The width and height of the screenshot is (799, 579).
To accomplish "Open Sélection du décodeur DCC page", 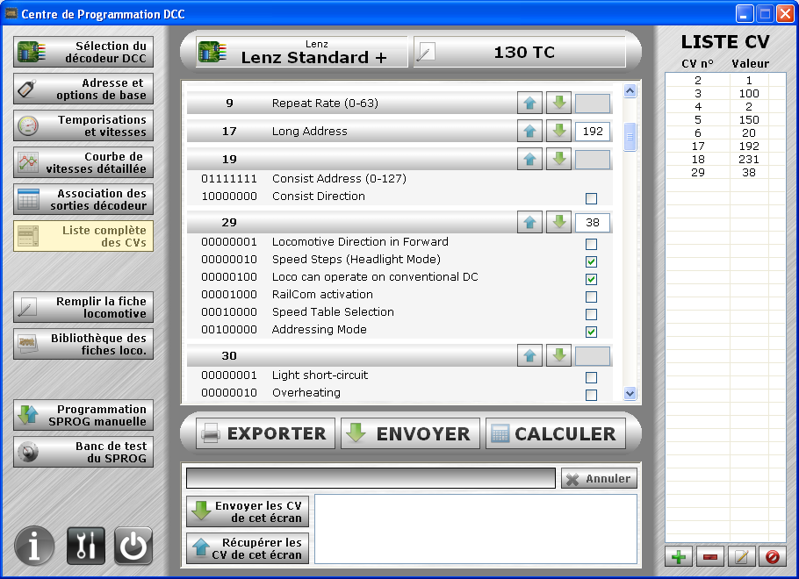I will (x=83, y=52).
